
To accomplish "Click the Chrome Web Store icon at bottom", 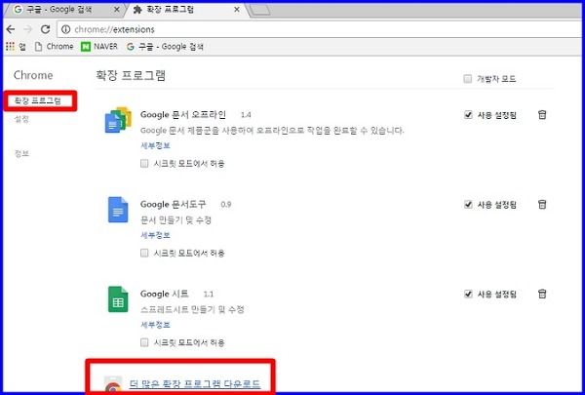I will [x=113, y=385].
